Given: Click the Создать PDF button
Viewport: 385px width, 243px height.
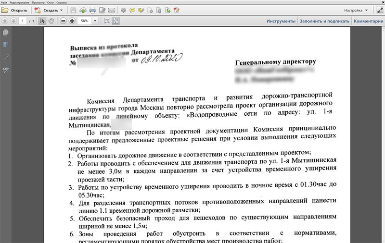Looking at the screenshot, I should tap(46, 10).
